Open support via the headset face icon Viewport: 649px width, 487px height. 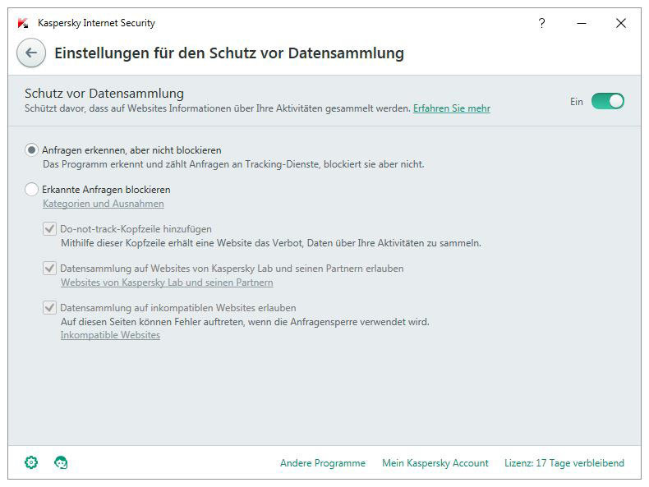pyautogui.click(x=61, y=462)
